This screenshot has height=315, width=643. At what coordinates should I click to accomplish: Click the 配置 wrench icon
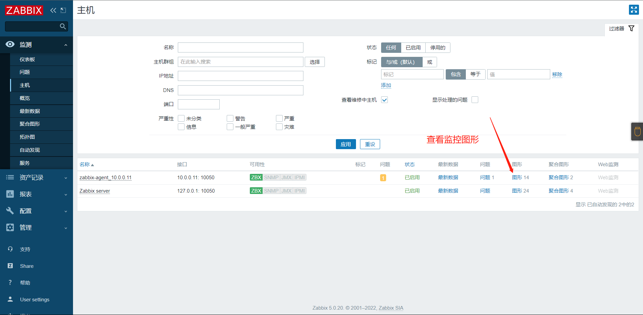click(x=10, y=211)
